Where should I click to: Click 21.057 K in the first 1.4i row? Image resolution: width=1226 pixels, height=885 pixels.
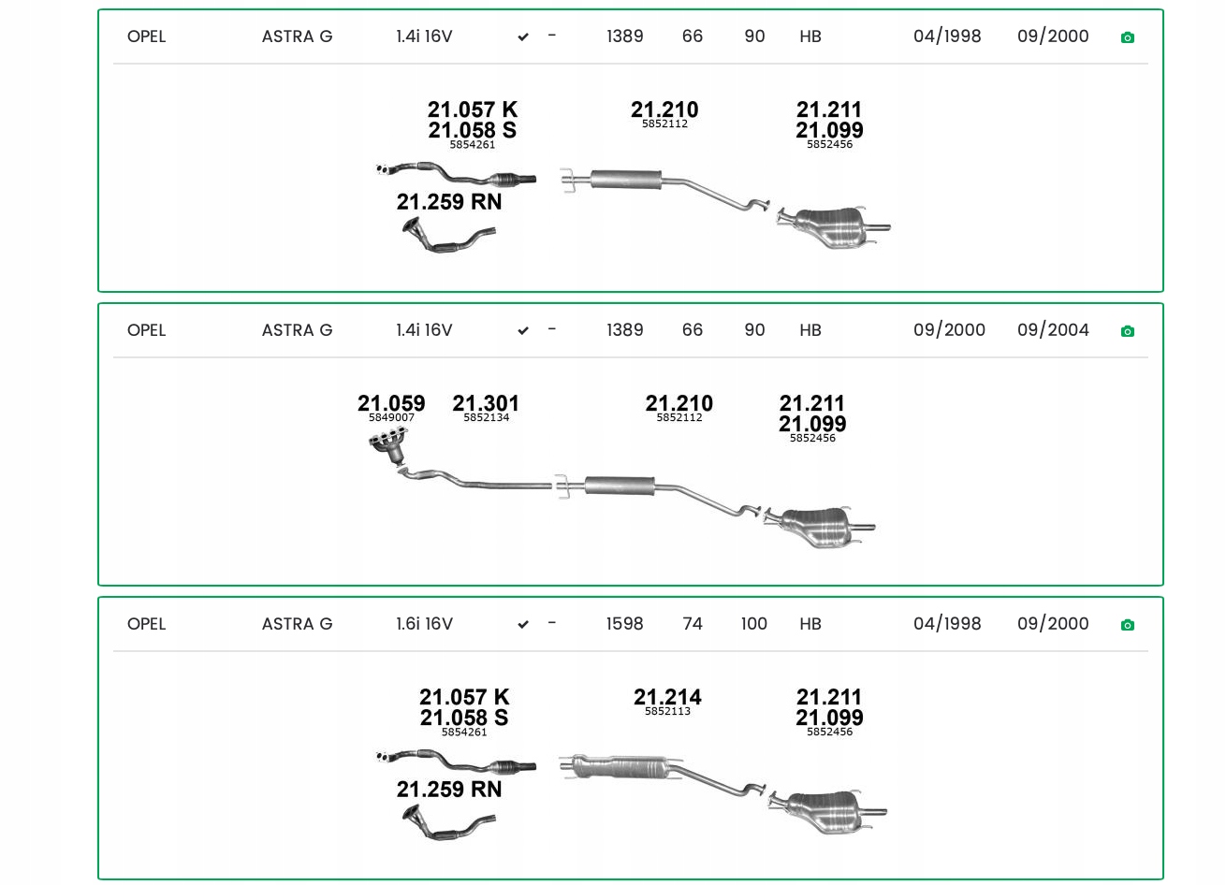[x=473, y=109]
